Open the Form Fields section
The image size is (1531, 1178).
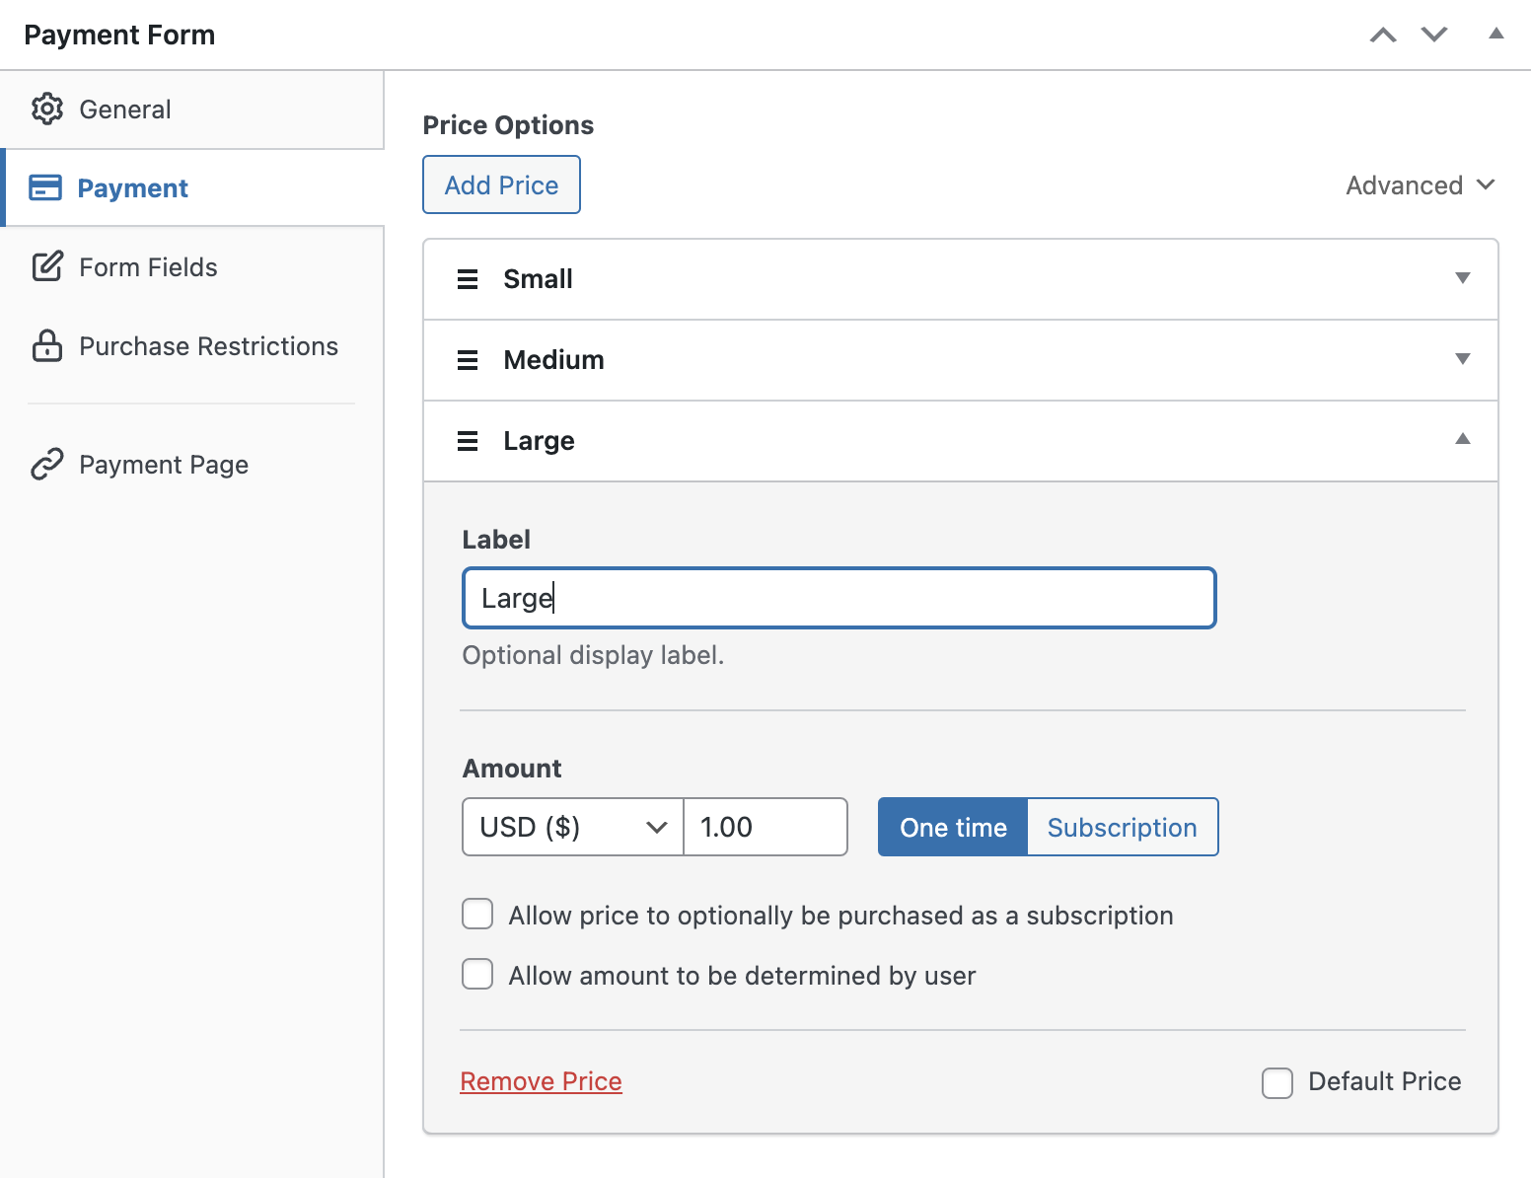pyautogui.click(x=148, y=266)
